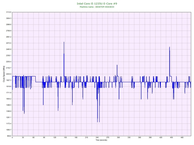The width and height of the screenshot is (194, 145).
Task: Click the 2250.4 y-axis value
Action: point(9,62)
